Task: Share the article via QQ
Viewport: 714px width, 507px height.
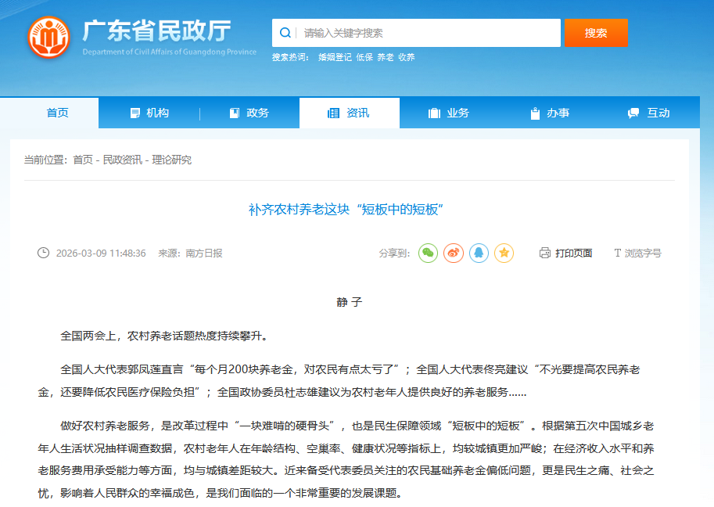Action: (479, 253)
